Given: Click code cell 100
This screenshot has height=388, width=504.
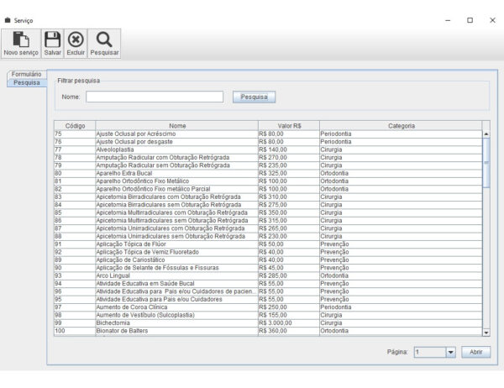Looking at the screenshot, I should point(75,331).
